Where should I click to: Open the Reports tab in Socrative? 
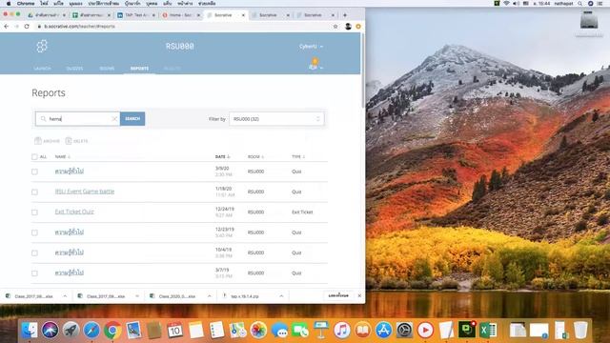[x=139, y=69]
